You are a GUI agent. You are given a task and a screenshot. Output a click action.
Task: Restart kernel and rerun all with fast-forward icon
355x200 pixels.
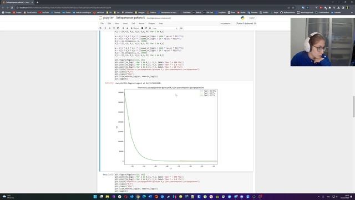[x=150, y=28]
